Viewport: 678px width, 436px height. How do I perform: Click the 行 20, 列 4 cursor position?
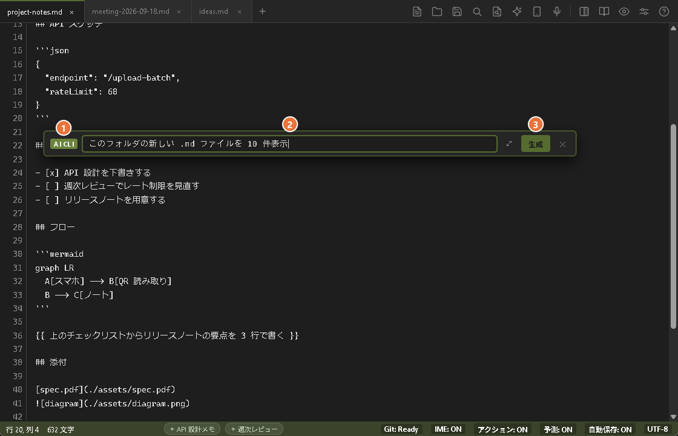point(22,429)
